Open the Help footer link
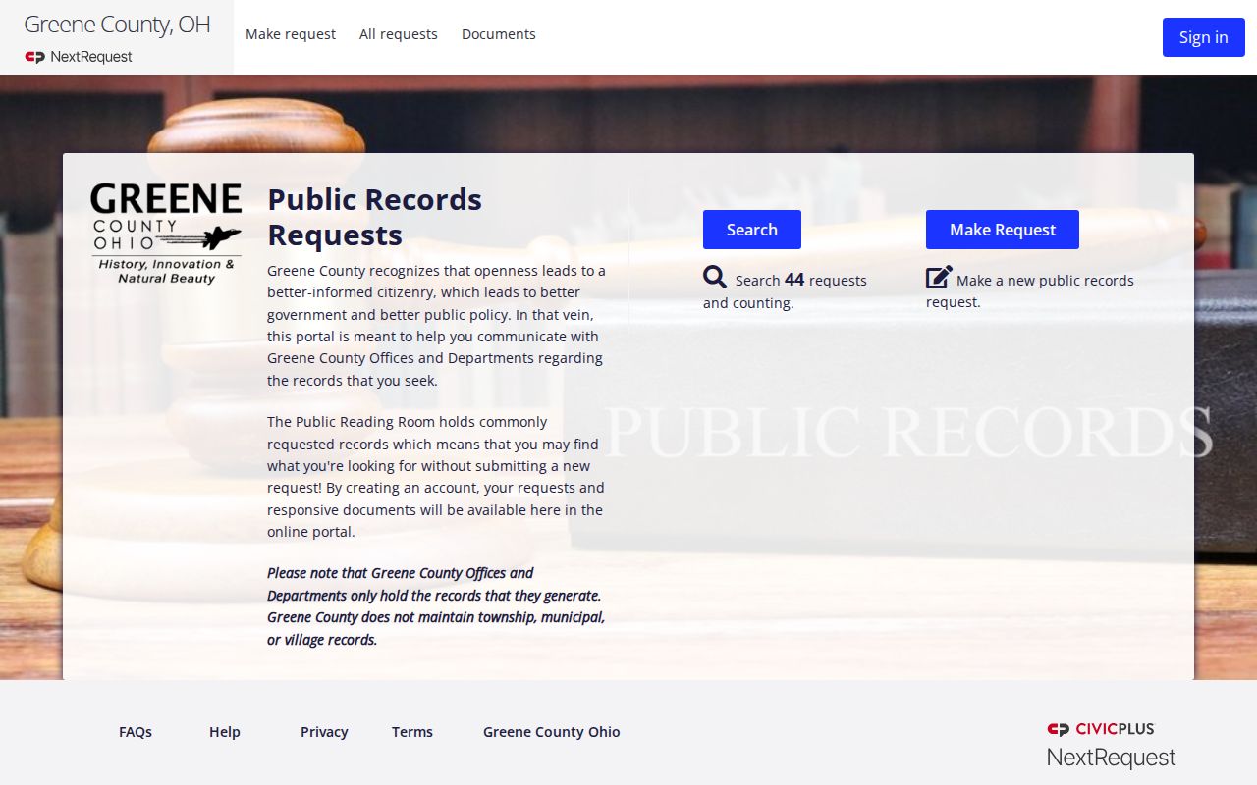 click(225, 732)
